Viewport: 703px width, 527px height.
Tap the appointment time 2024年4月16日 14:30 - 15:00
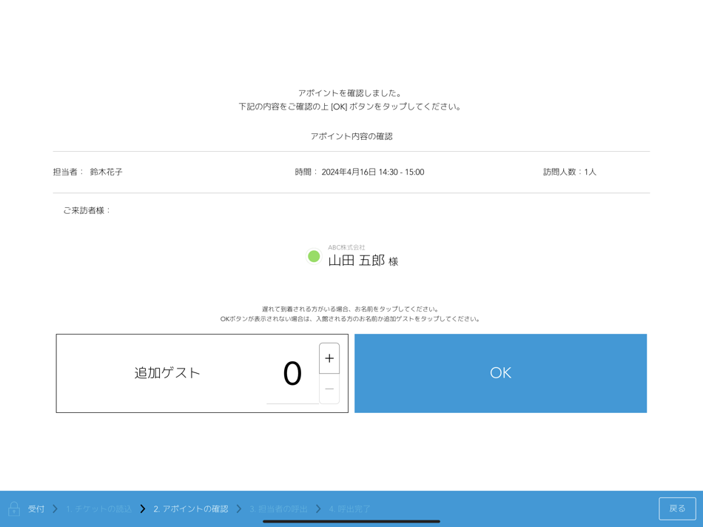pos(372,172)
